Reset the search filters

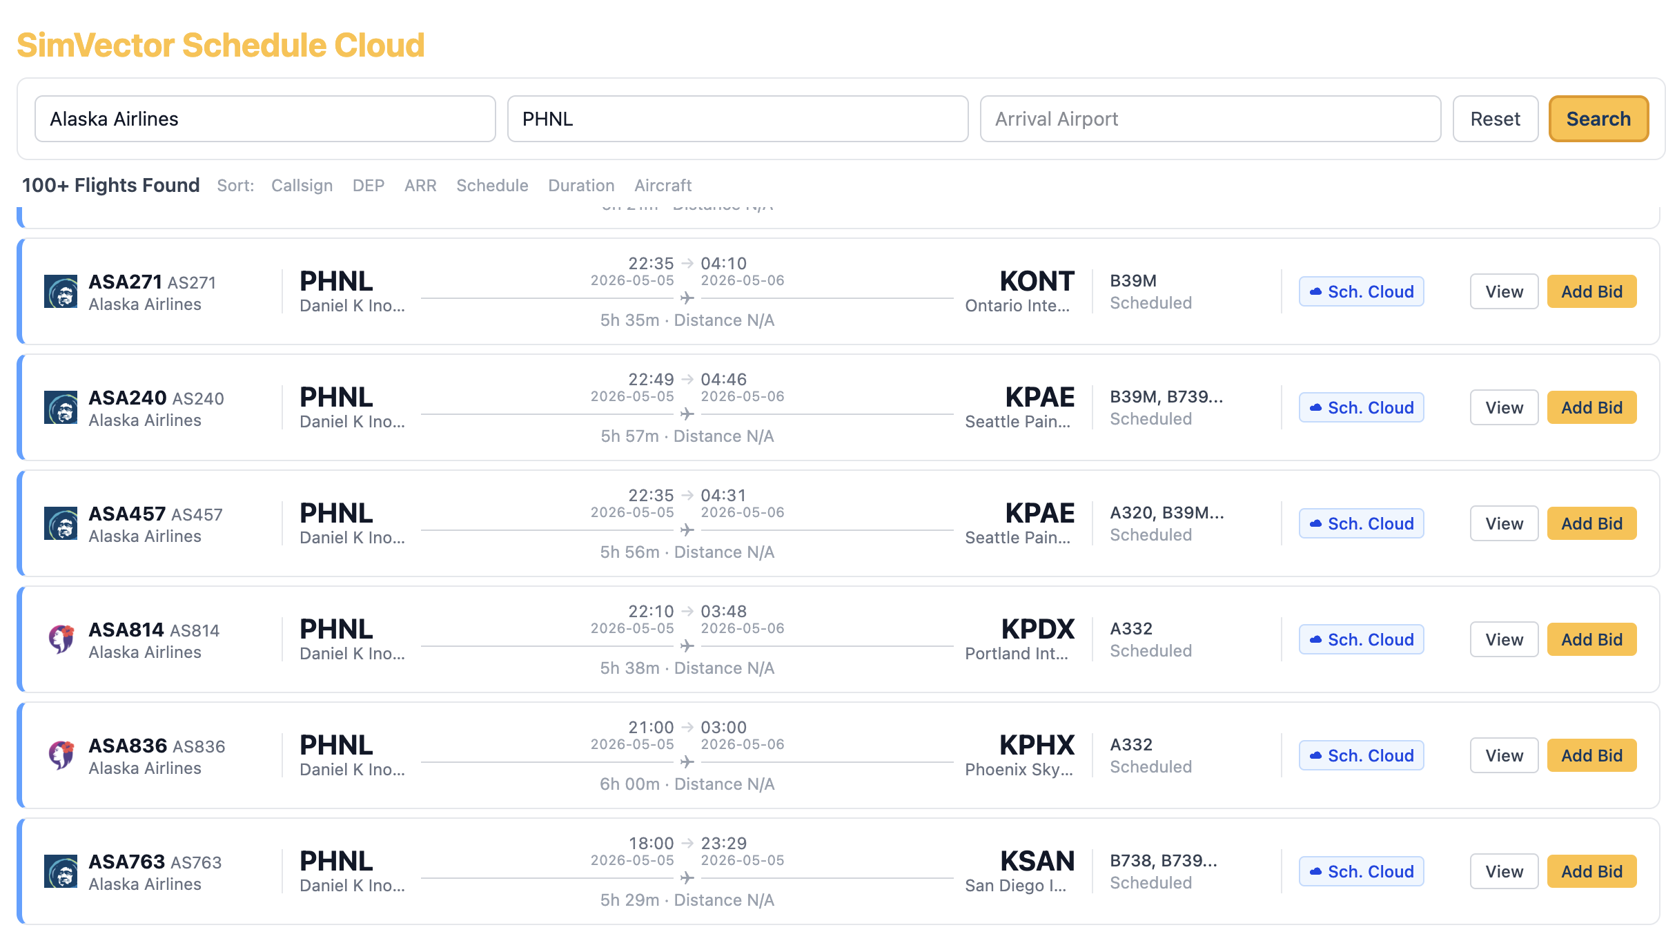point(1495,119)
